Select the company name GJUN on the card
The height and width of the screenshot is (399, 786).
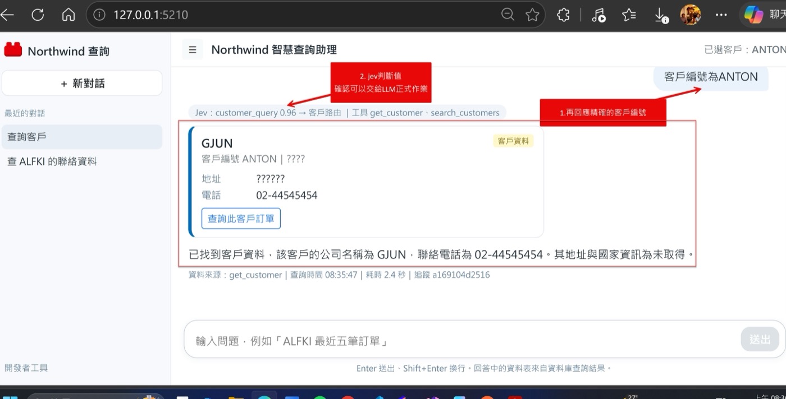(x=217, y=143)
